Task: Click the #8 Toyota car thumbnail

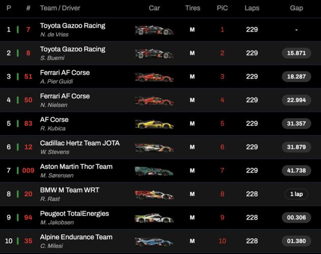Action: 154,53
